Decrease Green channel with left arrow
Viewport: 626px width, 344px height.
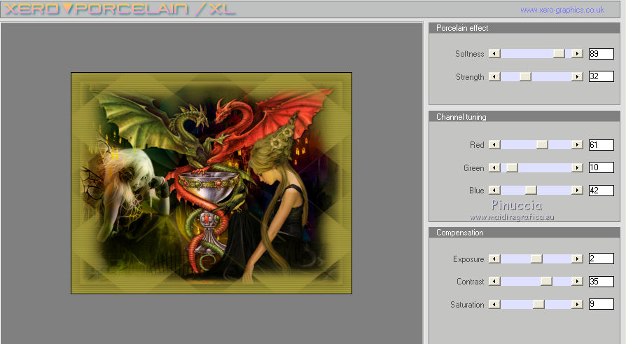[494, 168]
